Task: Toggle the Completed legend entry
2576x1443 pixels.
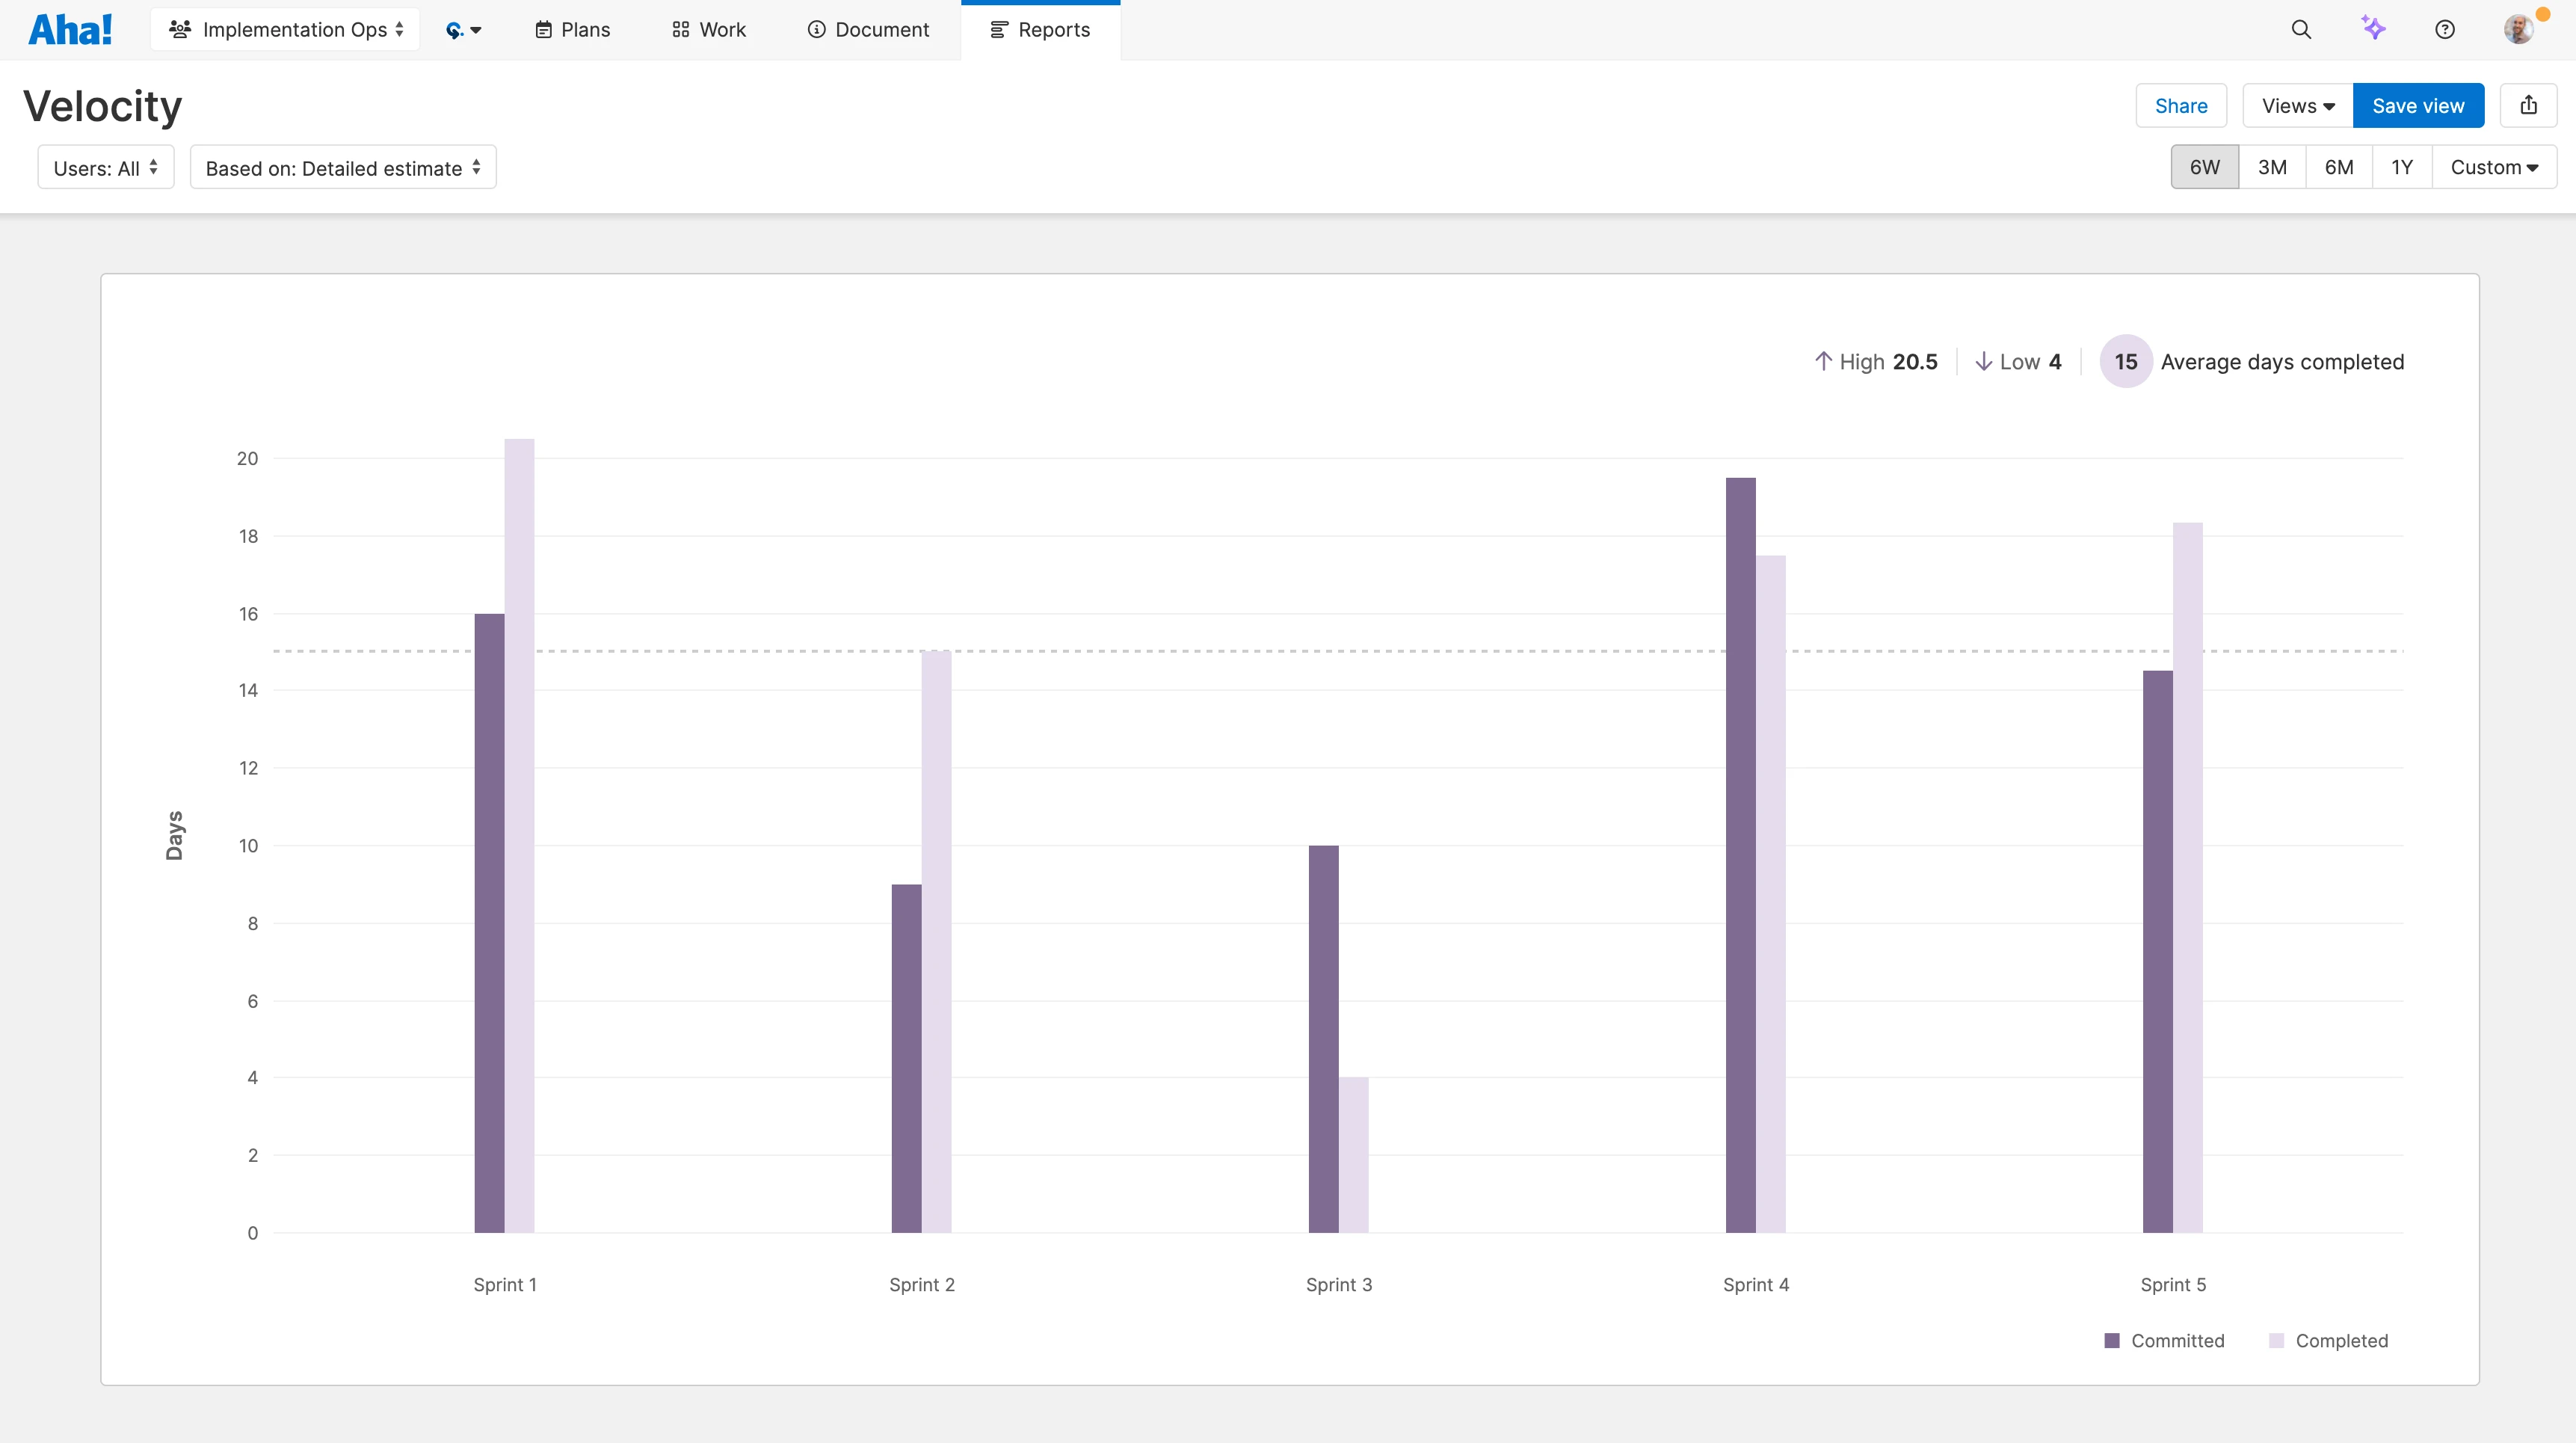Action: click(2328, 1340)
